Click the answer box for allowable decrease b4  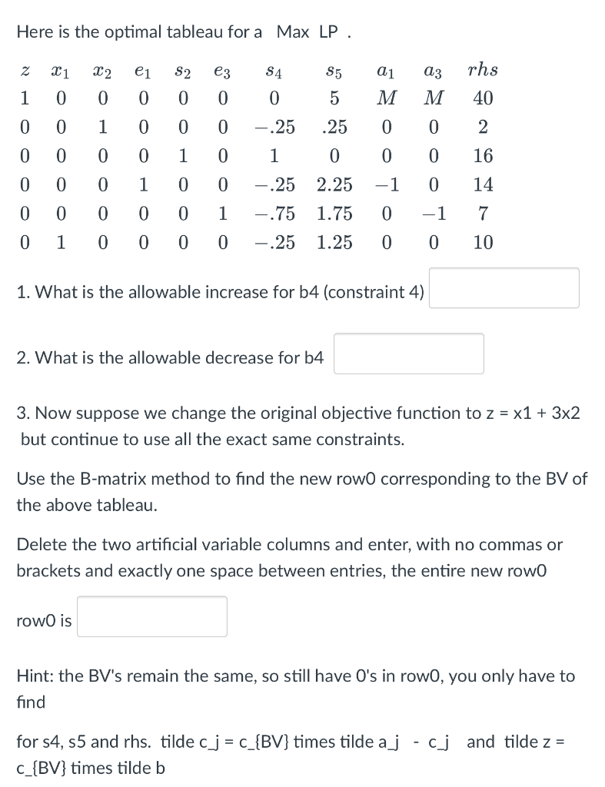coord(408,353)
